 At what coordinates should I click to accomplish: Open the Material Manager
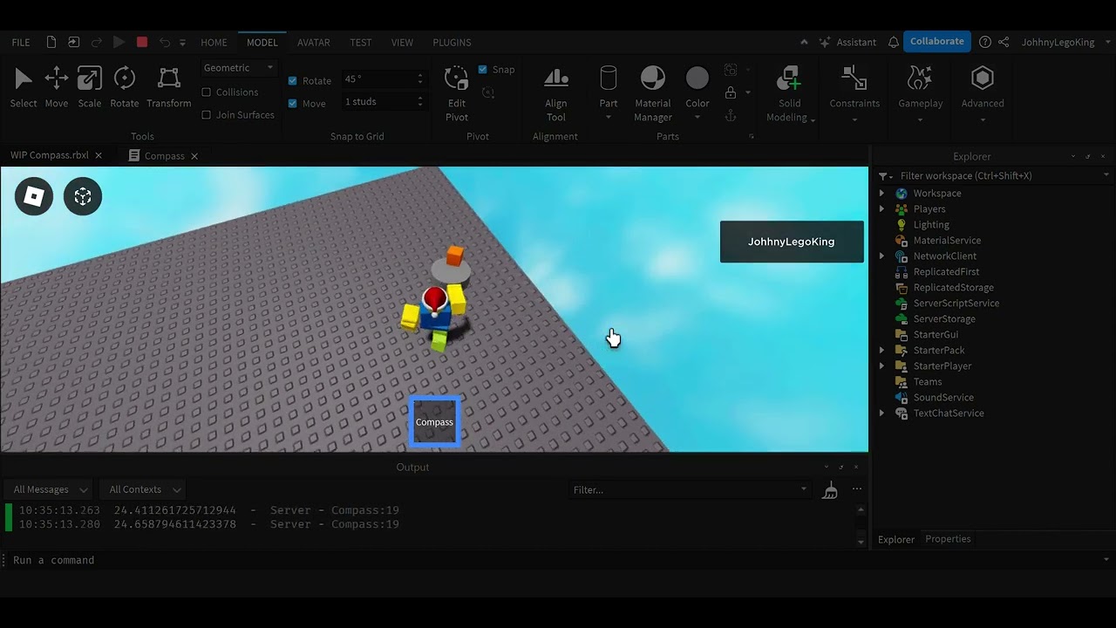point(653,92)
